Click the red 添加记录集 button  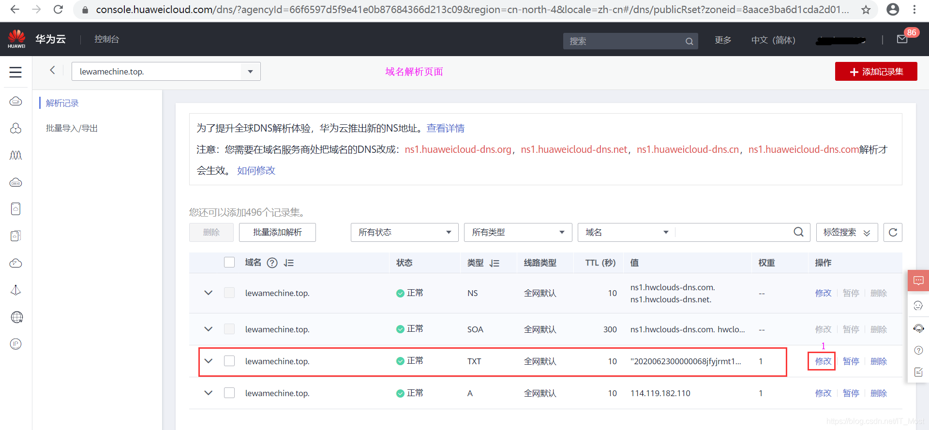[876, 72]
